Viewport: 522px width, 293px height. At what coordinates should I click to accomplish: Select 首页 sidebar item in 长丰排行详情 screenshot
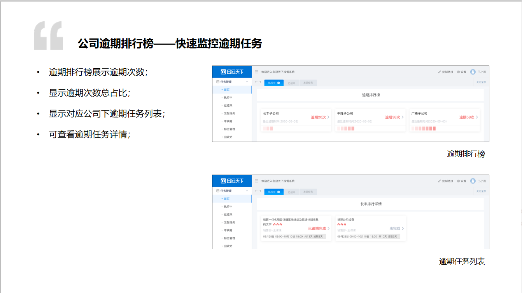tap(232, 199)
